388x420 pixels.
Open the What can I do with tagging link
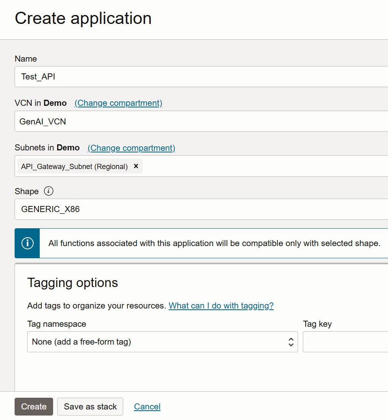221,306
